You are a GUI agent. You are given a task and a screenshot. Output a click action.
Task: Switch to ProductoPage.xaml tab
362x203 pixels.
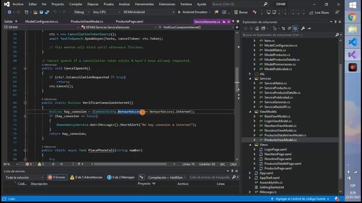pos(130,21)
